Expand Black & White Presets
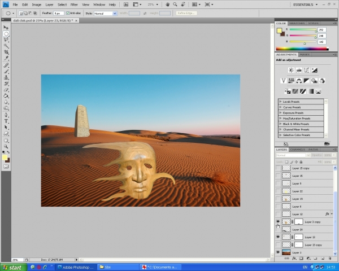 coord(280,124)
